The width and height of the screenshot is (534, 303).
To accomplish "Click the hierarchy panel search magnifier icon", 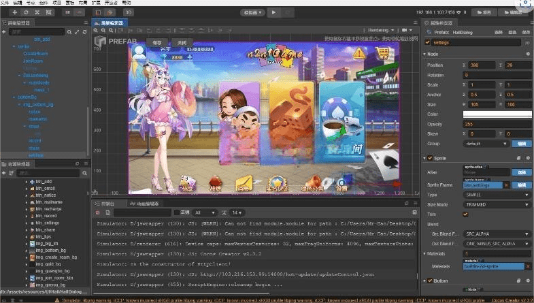I will [69, 32].
